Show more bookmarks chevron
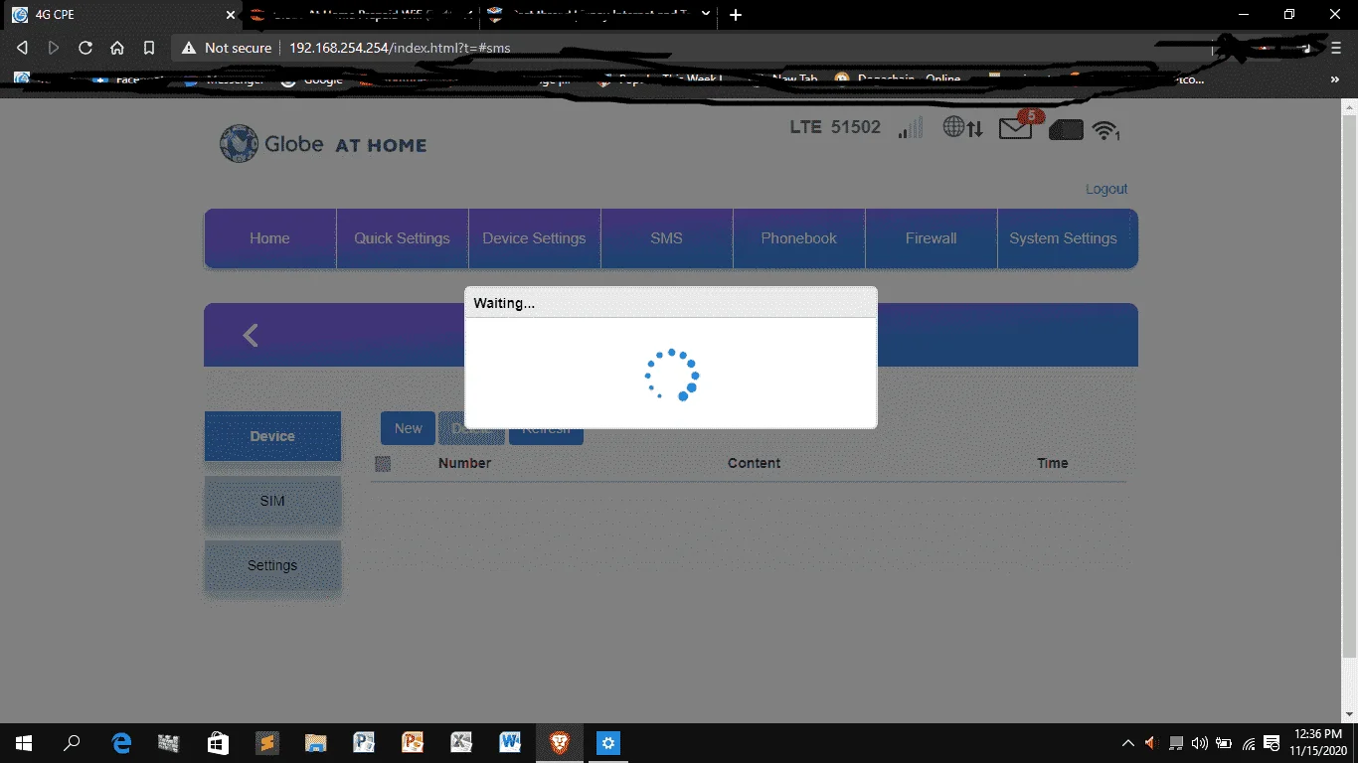 point(1335,79)
